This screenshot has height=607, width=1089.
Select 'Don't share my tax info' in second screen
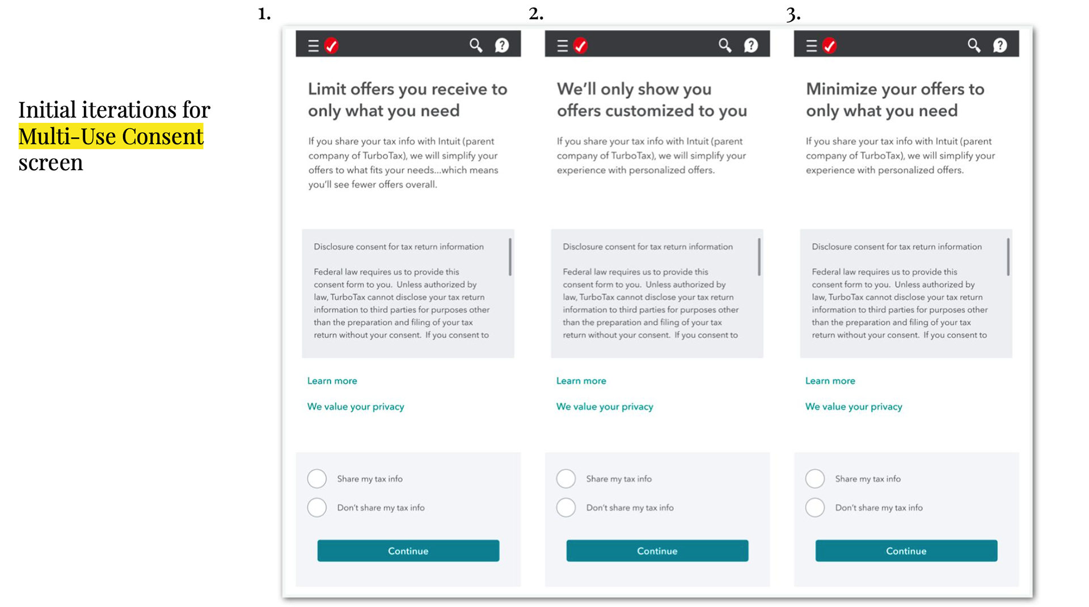(x=566, y=508)
